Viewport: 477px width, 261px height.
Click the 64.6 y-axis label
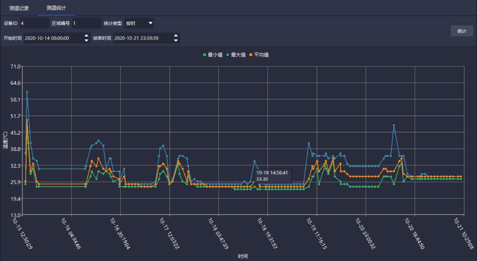pos(15,83)
